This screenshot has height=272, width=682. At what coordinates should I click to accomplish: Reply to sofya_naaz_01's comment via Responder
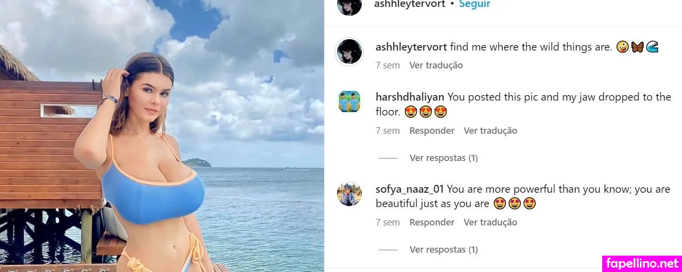coord(432,222)
